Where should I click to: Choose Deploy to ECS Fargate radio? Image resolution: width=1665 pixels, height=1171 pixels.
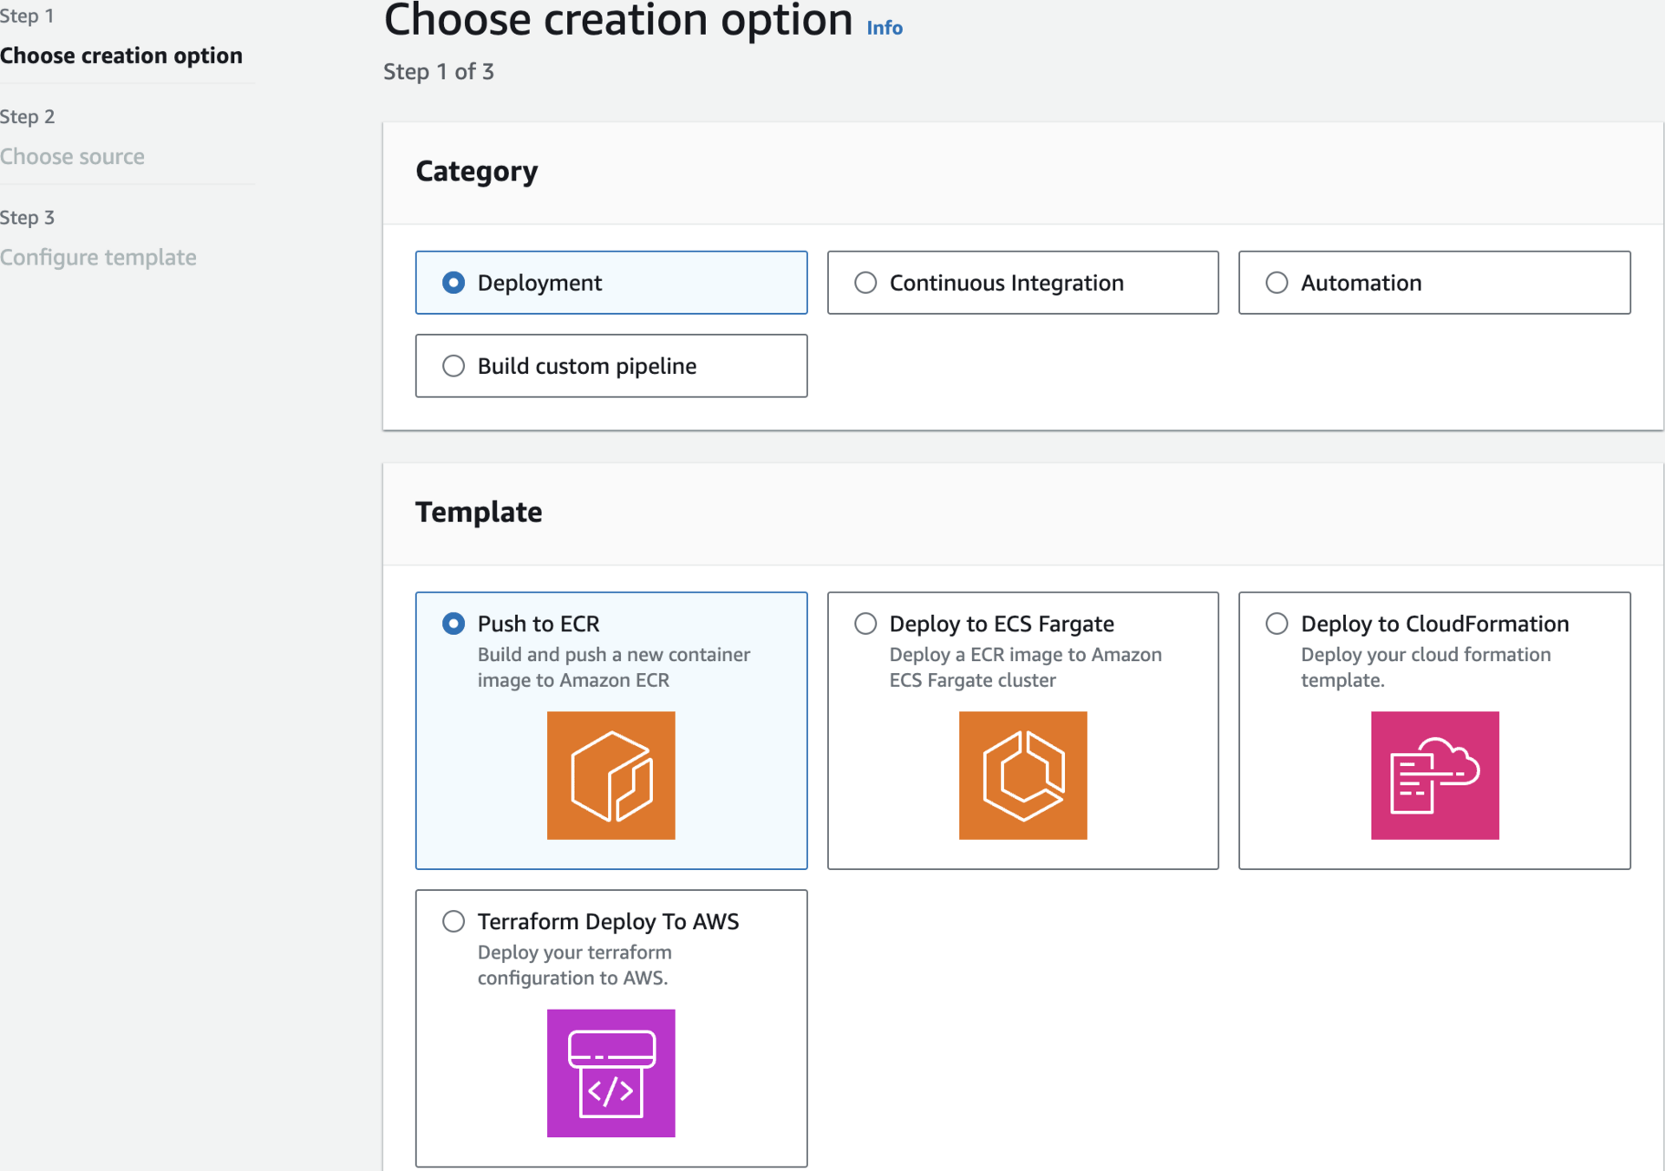[865, 624]
